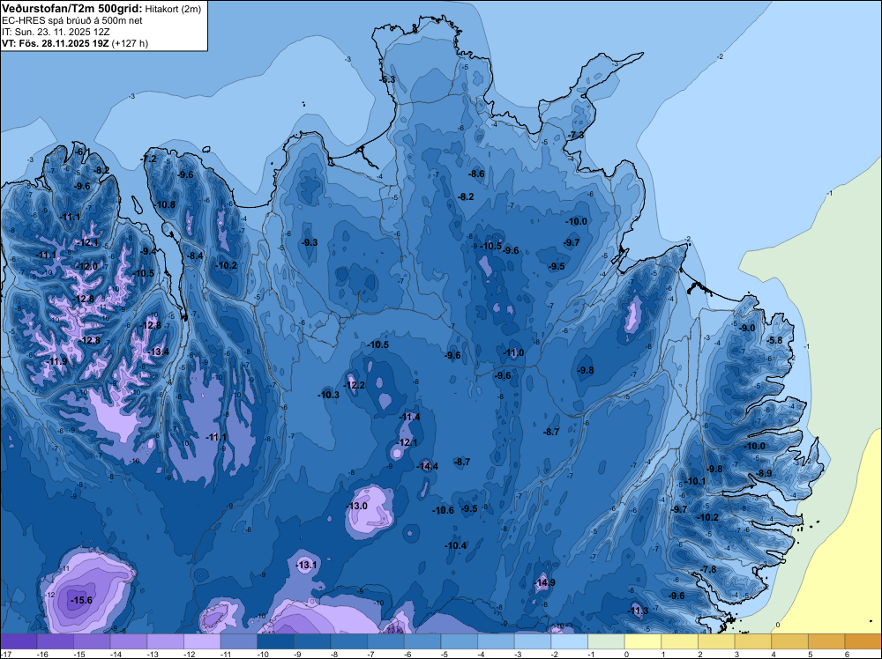882x659 pixels.
Task: Click the -13.0 temperature label
Action: [356, 507]
